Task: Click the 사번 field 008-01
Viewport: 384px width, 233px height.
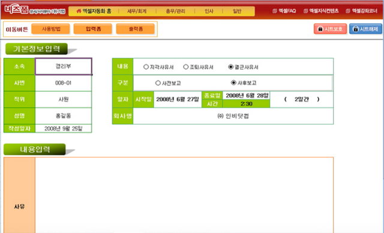Action: 64,83
